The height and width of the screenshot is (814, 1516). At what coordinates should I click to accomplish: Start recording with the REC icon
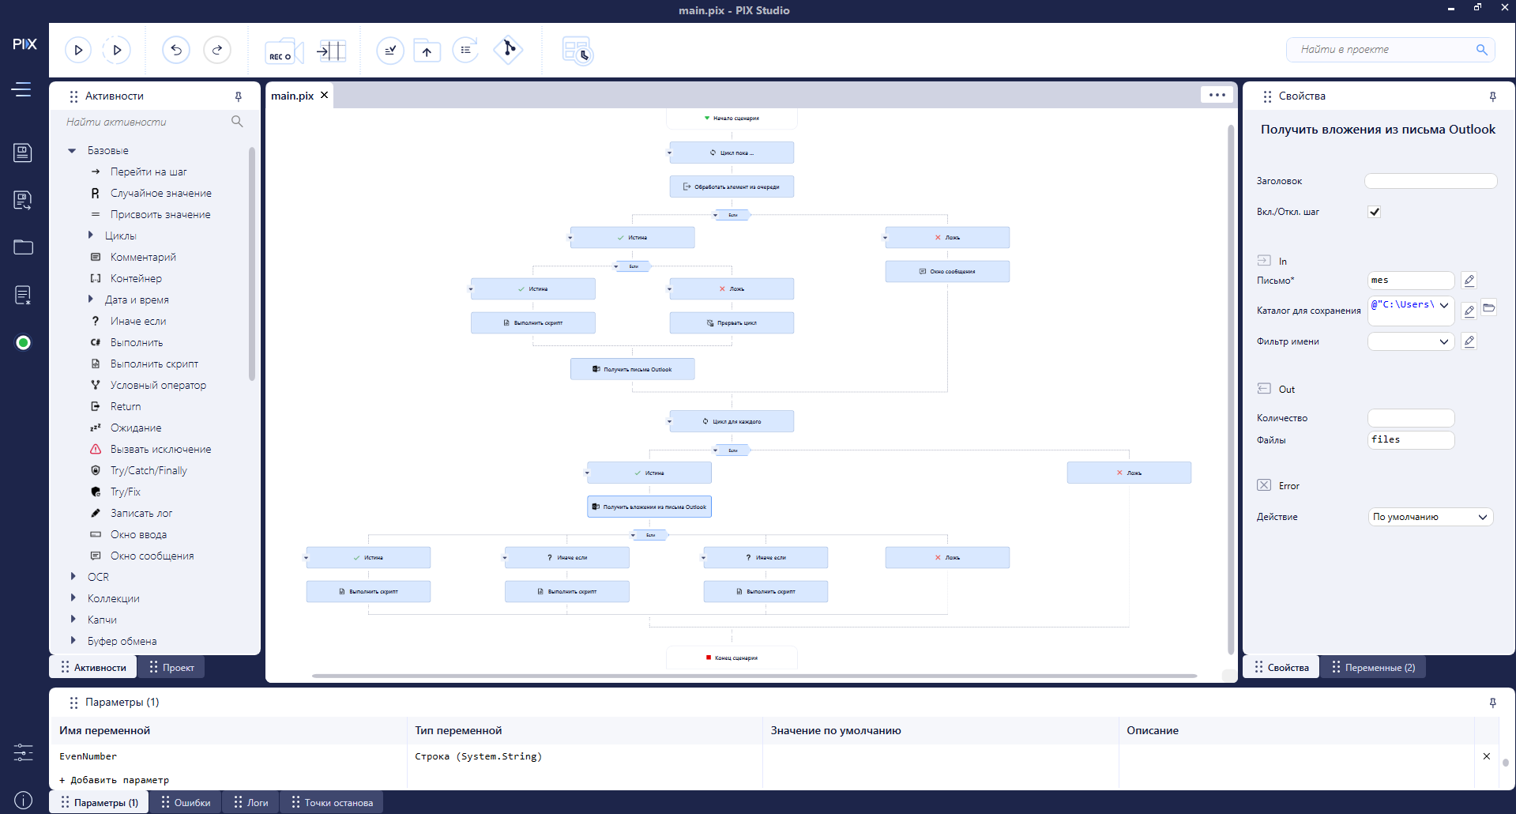[283, 51]
